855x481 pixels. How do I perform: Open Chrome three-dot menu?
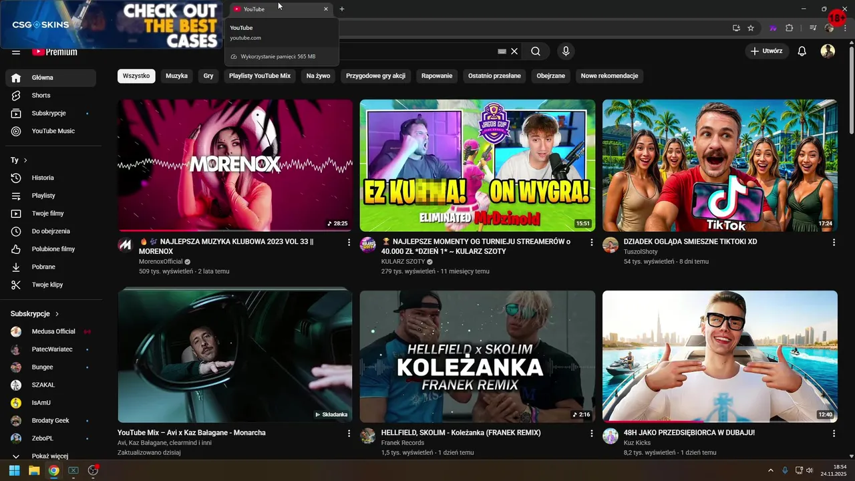pos(845,28)
